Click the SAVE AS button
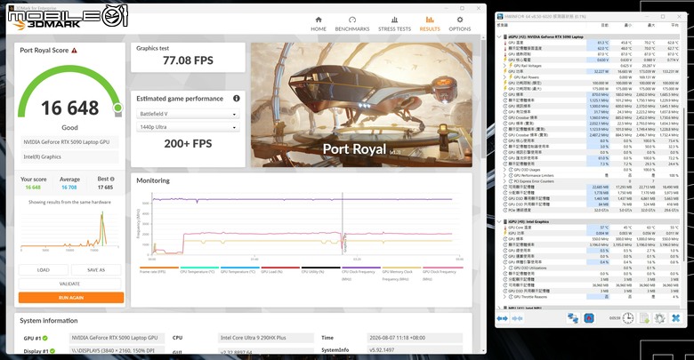Screen dimensions: 694x360 [96, 270]
